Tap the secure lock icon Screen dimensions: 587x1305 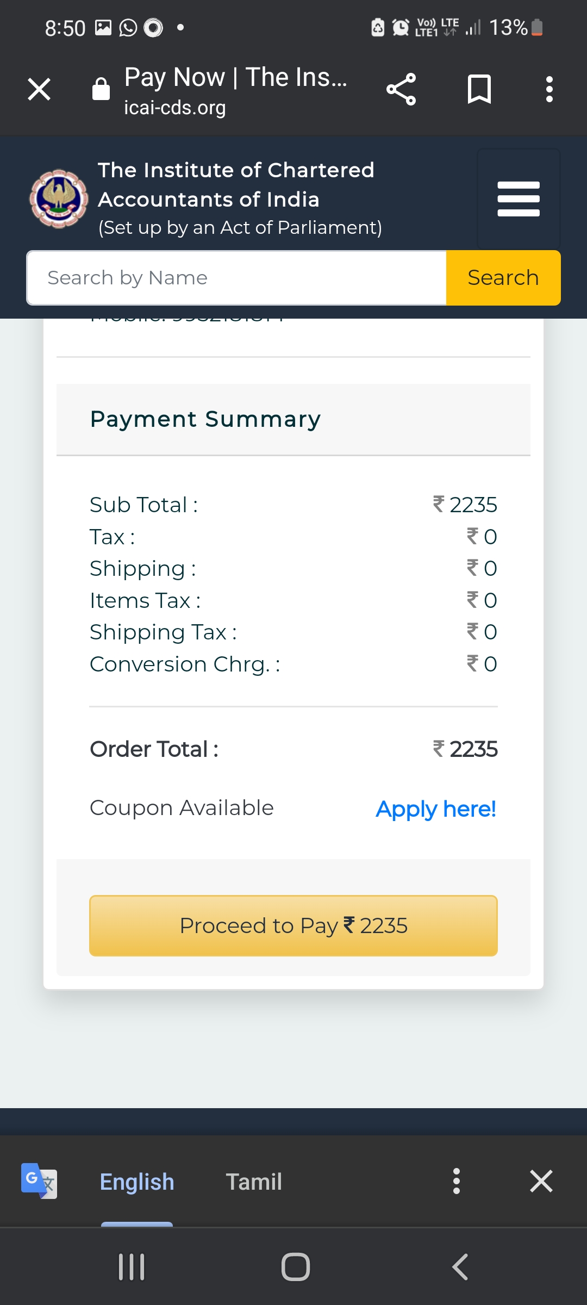pyautogui.click(x=101, y=89)
